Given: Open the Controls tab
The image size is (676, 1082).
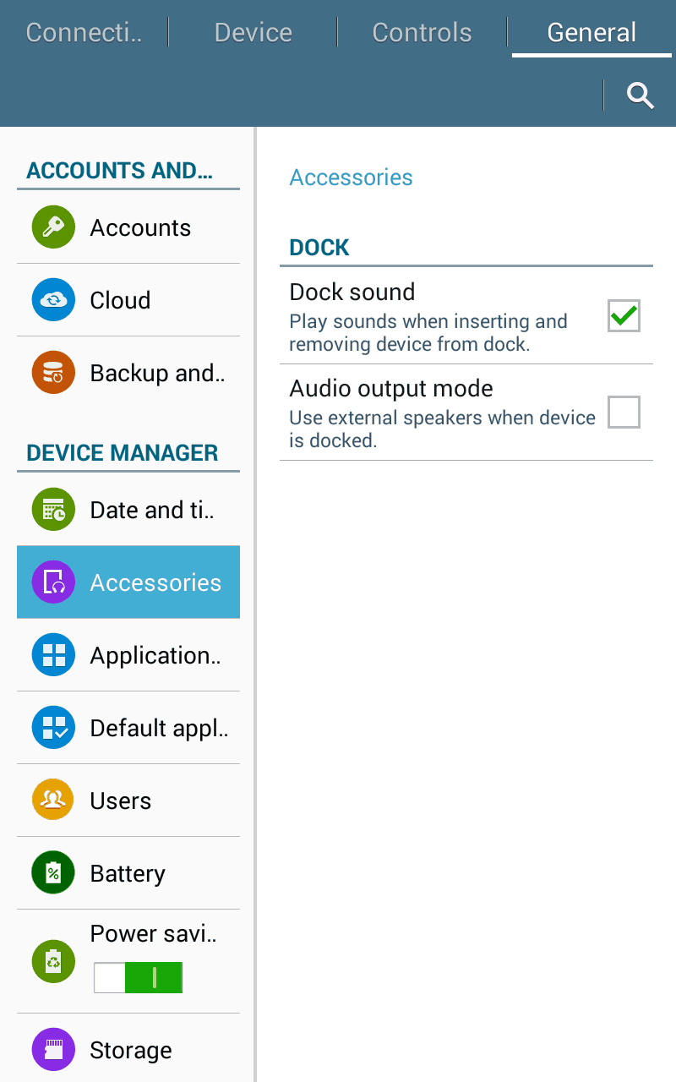Looking at the screenshot, I should point(422,33).
